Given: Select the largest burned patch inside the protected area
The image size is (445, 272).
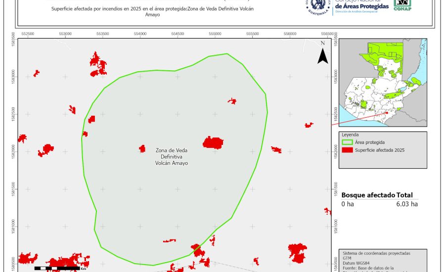Looking at the screenshot, I should coord(213,142).
